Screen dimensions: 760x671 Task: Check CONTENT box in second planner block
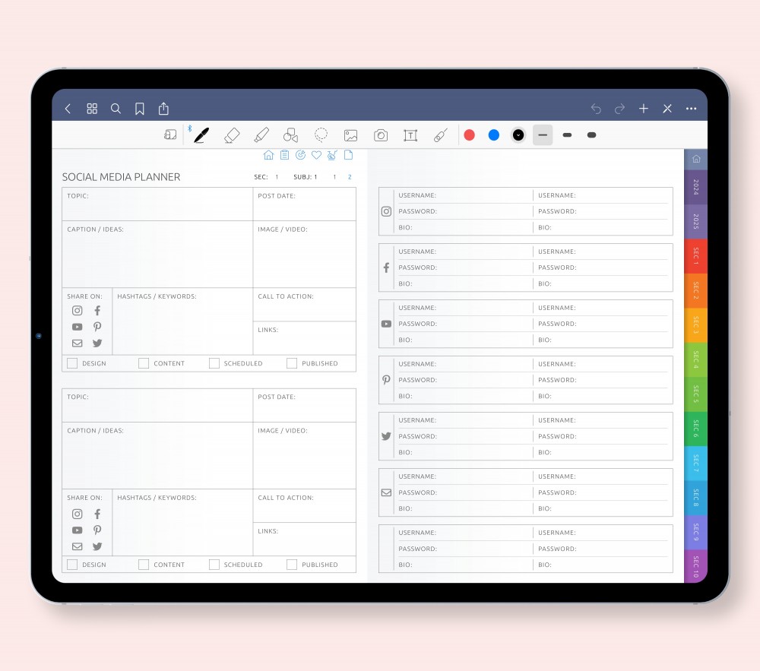tap(144, 565)
